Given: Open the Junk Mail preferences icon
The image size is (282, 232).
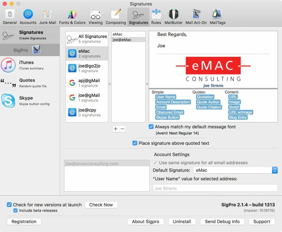Looking at the screenshot, I should pos(48,17).
